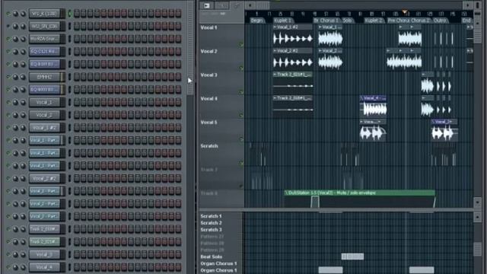
Task: Jump to the End marker
Action: click(x=466, y=21)
